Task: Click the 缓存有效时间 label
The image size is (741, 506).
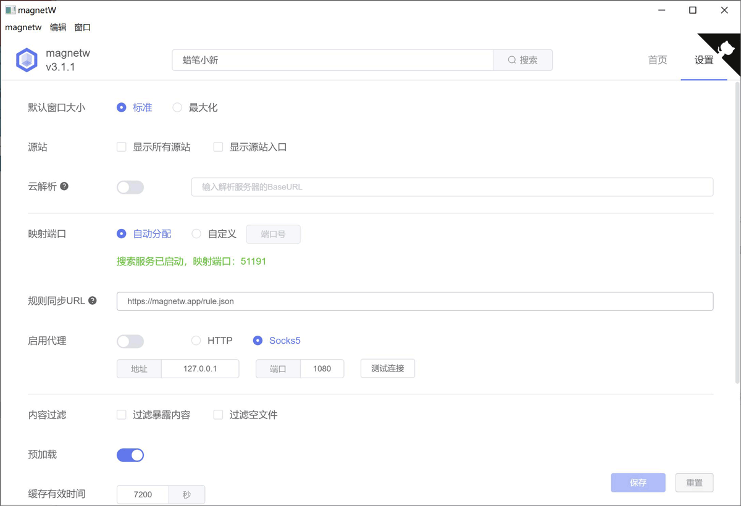Action: click(x=57, y=494)
